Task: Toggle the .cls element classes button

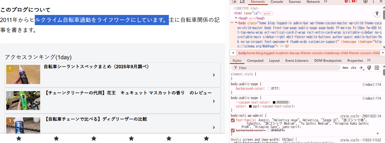Action: click(353, 68)
